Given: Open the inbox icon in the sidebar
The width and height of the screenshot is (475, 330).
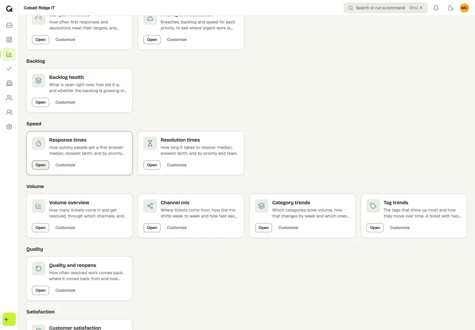Looking at the screenshot, I should 9,25.
